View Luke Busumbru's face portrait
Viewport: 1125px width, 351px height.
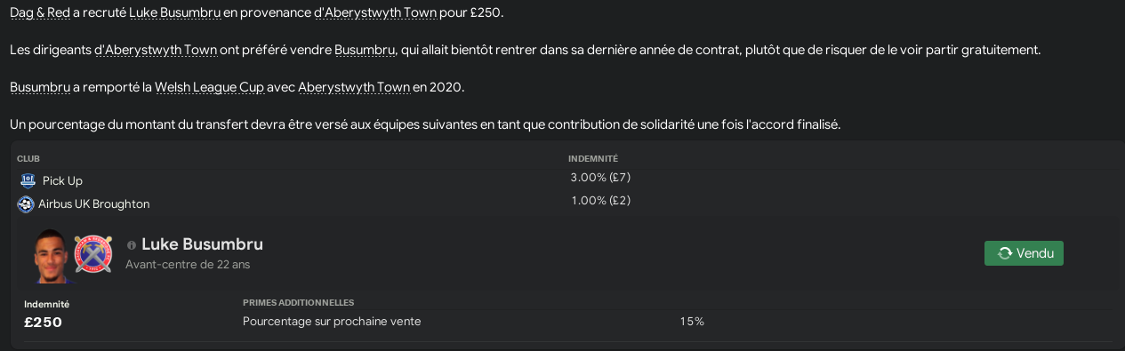pos(52,255)
